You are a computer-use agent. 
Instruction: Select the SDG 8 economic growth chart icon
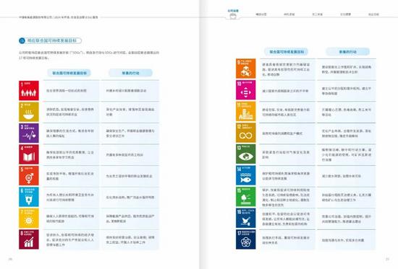(29, 239)
